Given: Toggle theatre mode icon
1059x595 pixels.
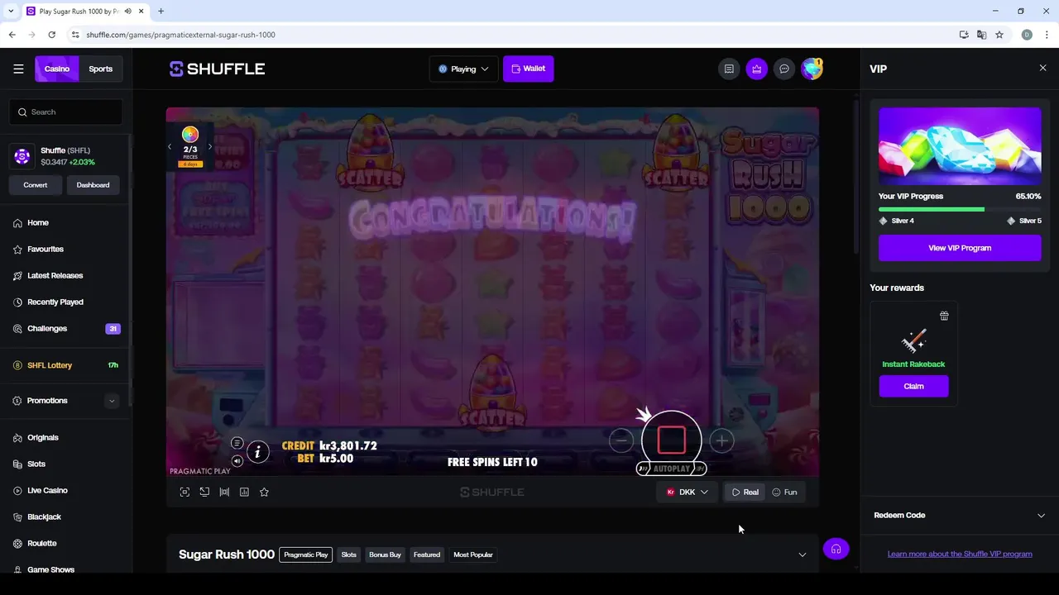Looking at the screenshot, I should click(224, 492).
